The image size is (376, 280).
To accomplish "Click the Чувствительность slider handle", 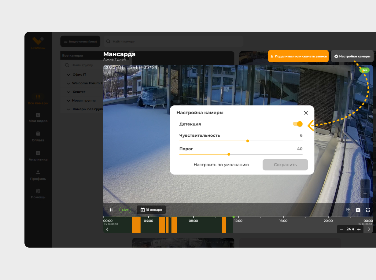I will (248, 141).
